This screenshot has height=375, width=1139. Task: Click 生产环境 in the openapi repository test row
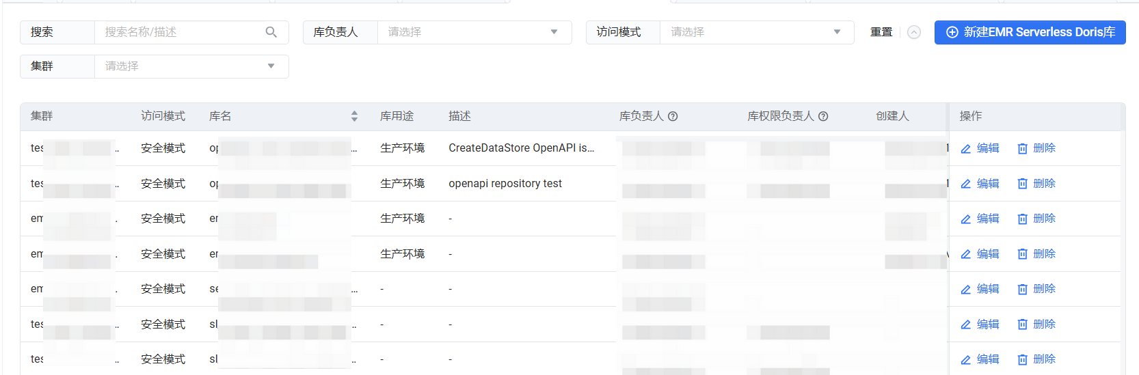pyautogui.click(x=402, y=184)
